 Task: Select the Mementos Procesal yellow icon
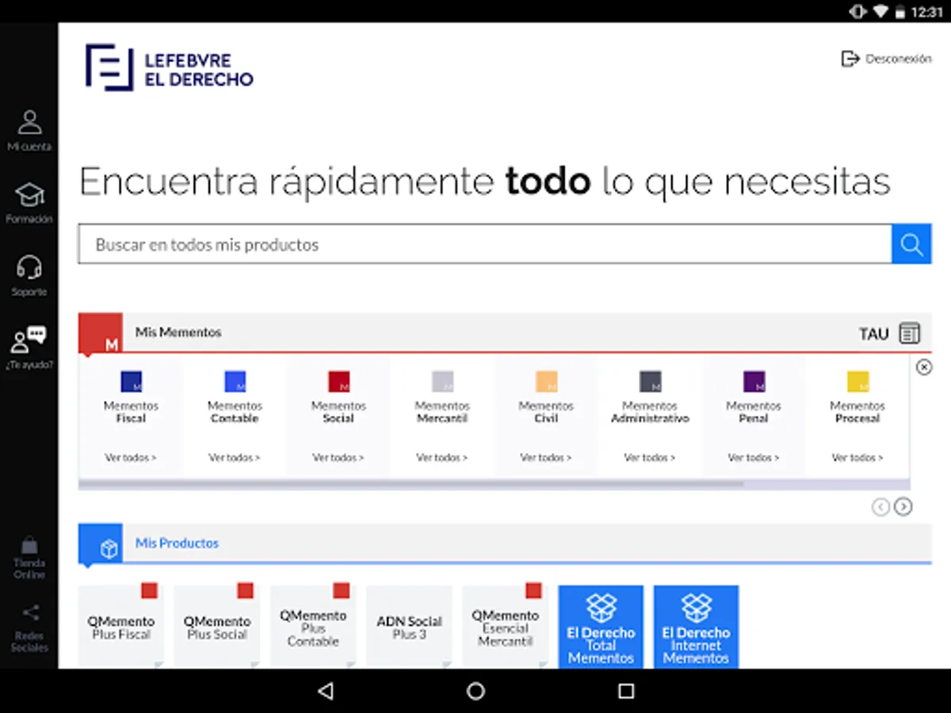coord(857,382)
